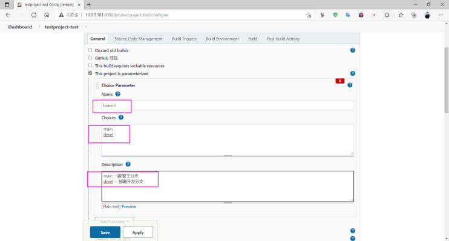
Task: Toggle Discard old builds checkbox
Action: 90,50
